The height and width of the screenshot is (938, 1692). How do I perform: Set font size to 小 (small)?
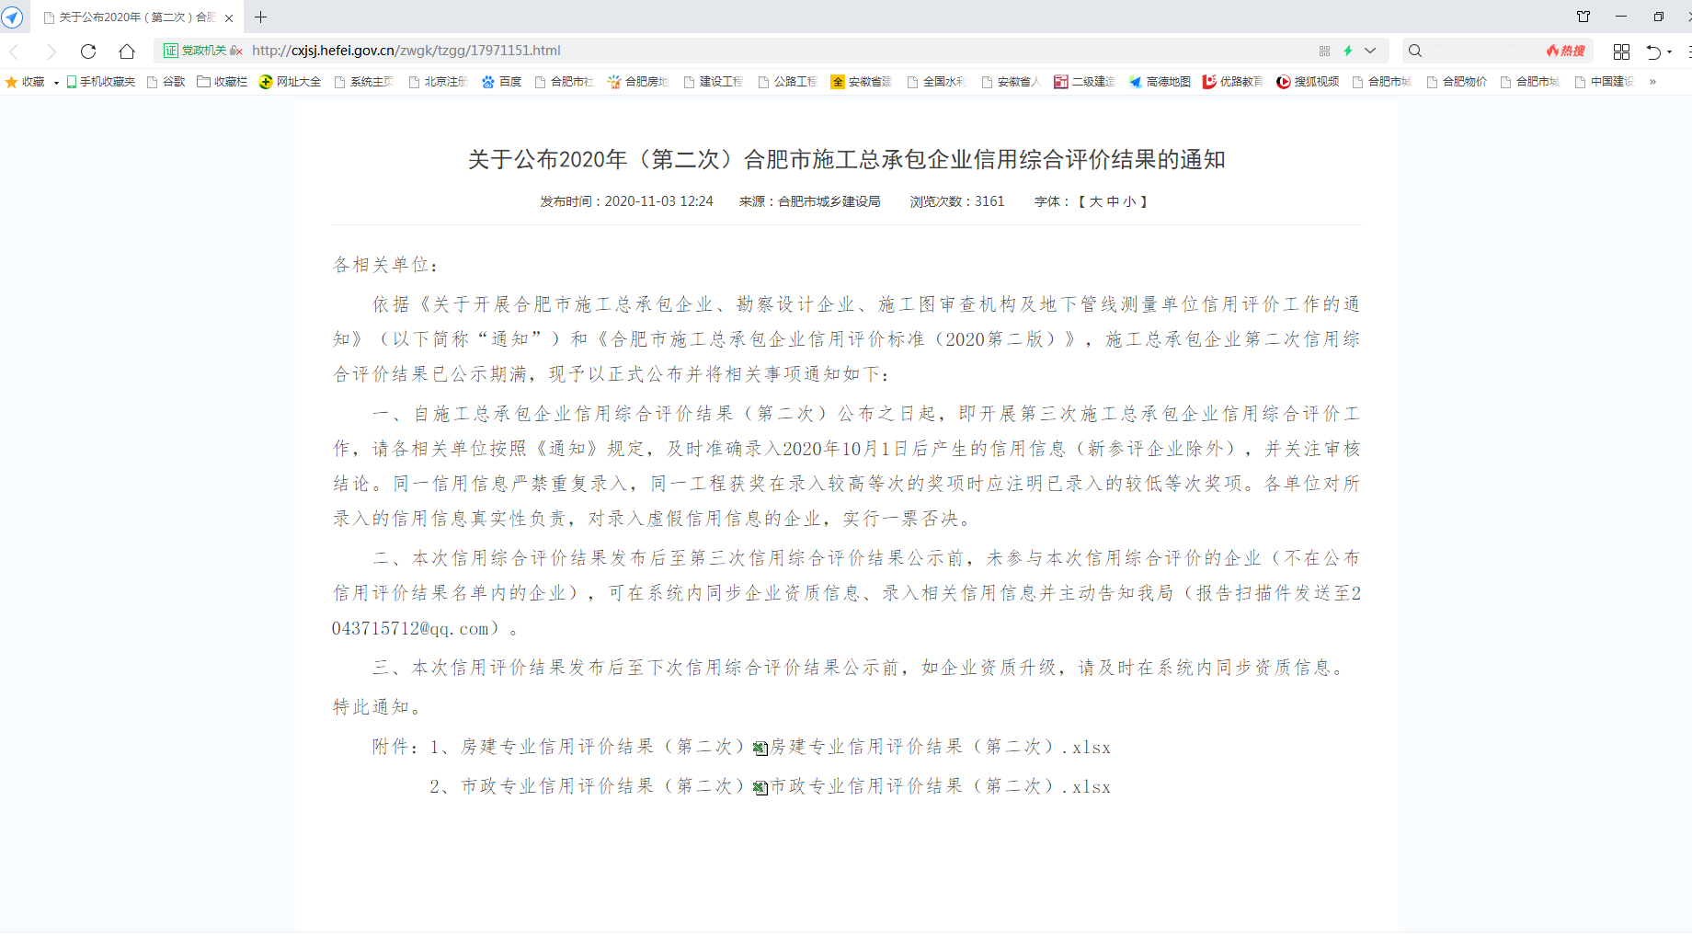point(1128,201)
